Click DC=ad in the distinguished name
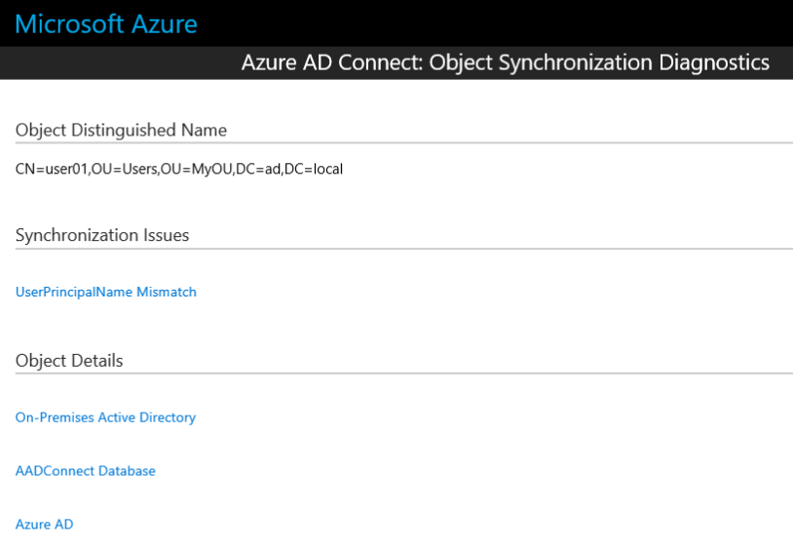The height and width of the screenshot is (552, 793). coord(258,169)
